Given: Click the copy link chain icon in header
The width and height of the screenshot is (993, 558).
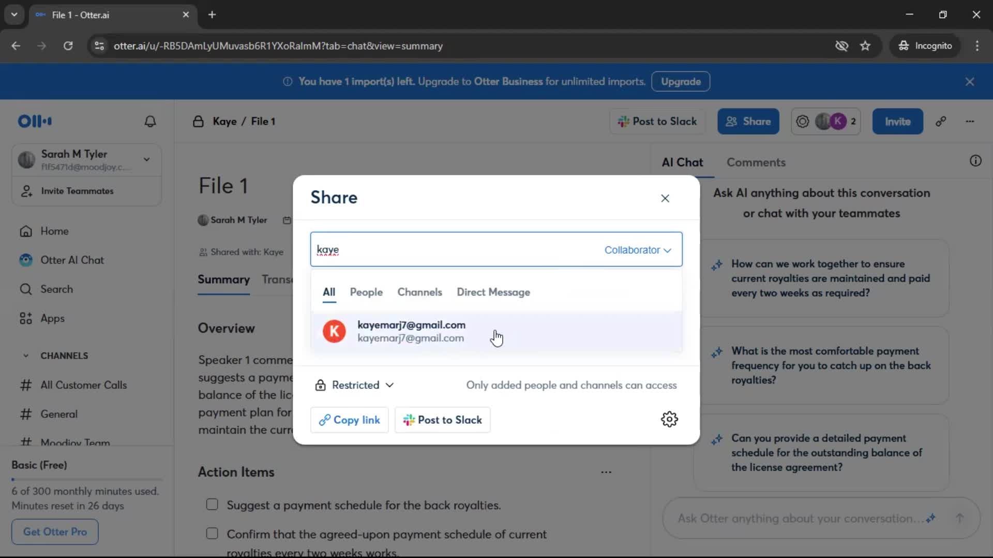Looking at the screenshot, I should (941, 121).
